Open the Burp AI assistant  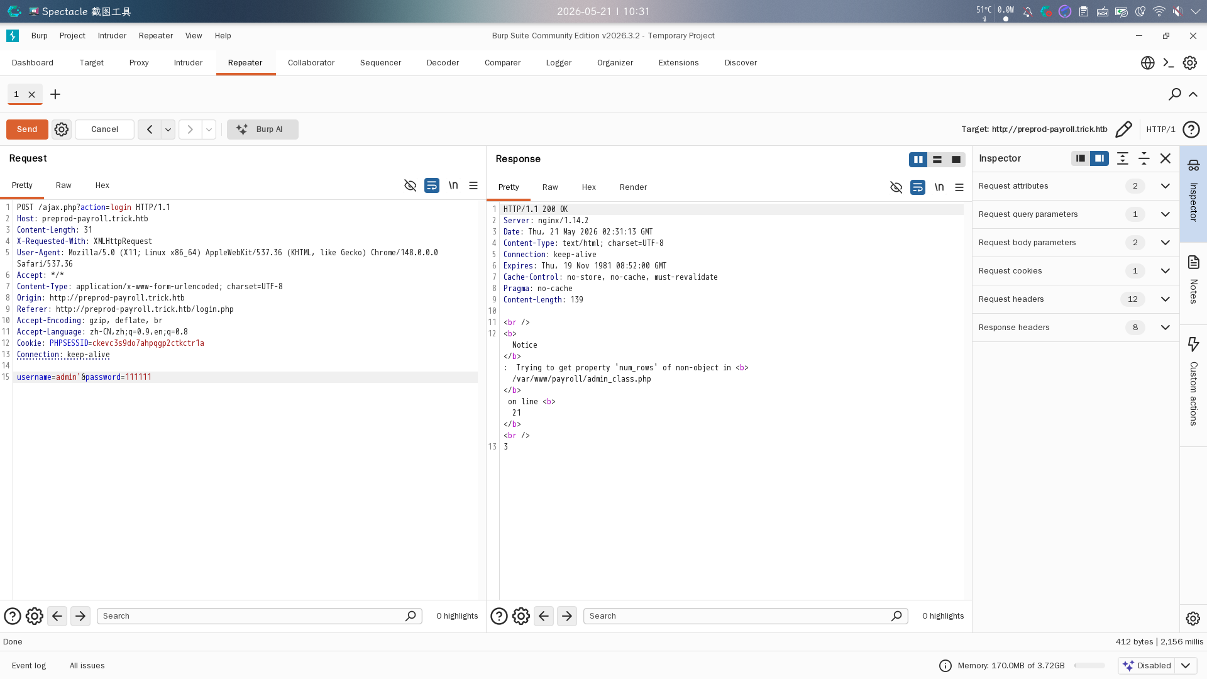[263, 130]
